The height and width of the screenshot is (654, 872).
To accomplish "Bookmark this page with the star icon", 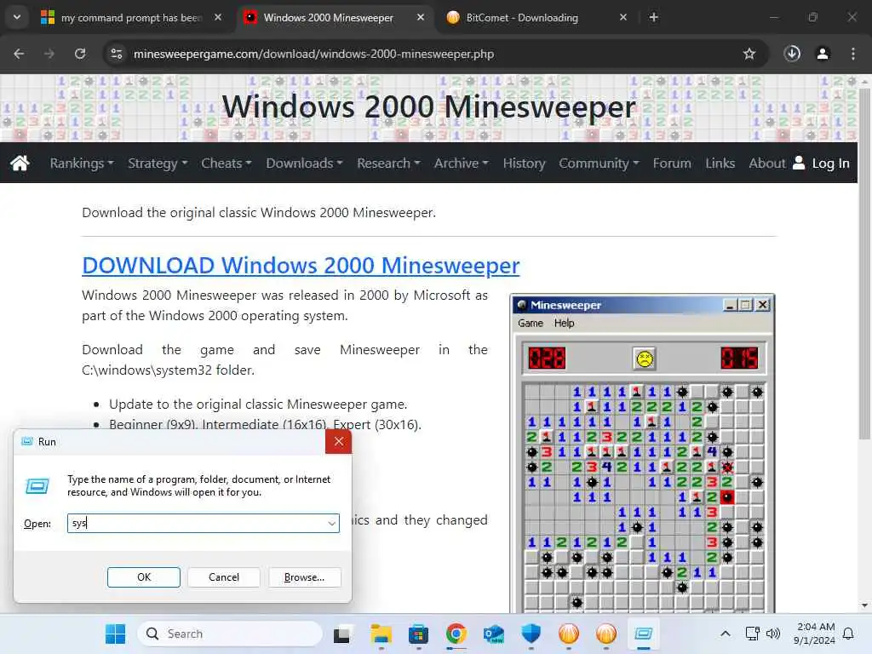I will point(749,54).
